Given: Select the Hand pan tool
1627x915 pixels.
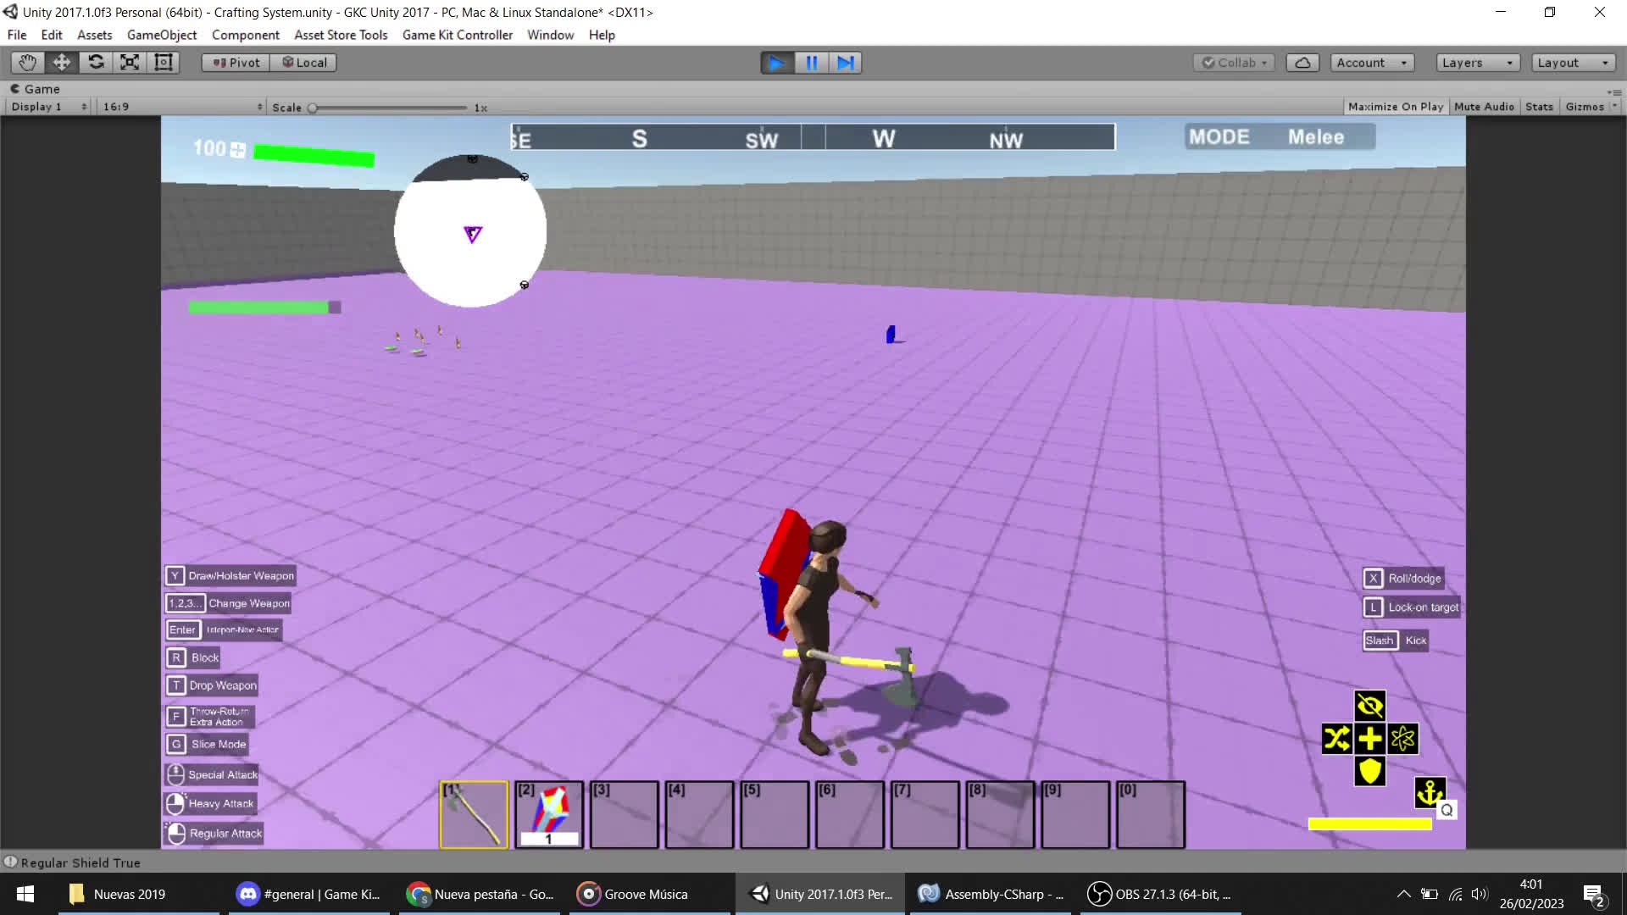Looking at the screenshot, I should 26,62.
